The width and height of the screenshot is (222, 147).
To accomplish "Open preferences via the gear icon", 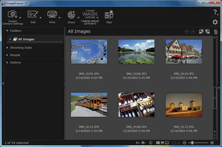I will 215,22.
